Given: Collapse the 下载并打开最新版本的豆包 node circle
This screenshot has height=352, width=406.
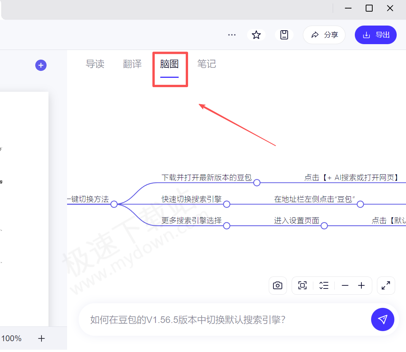Looking at the screenshot, I should click(257, 182).
